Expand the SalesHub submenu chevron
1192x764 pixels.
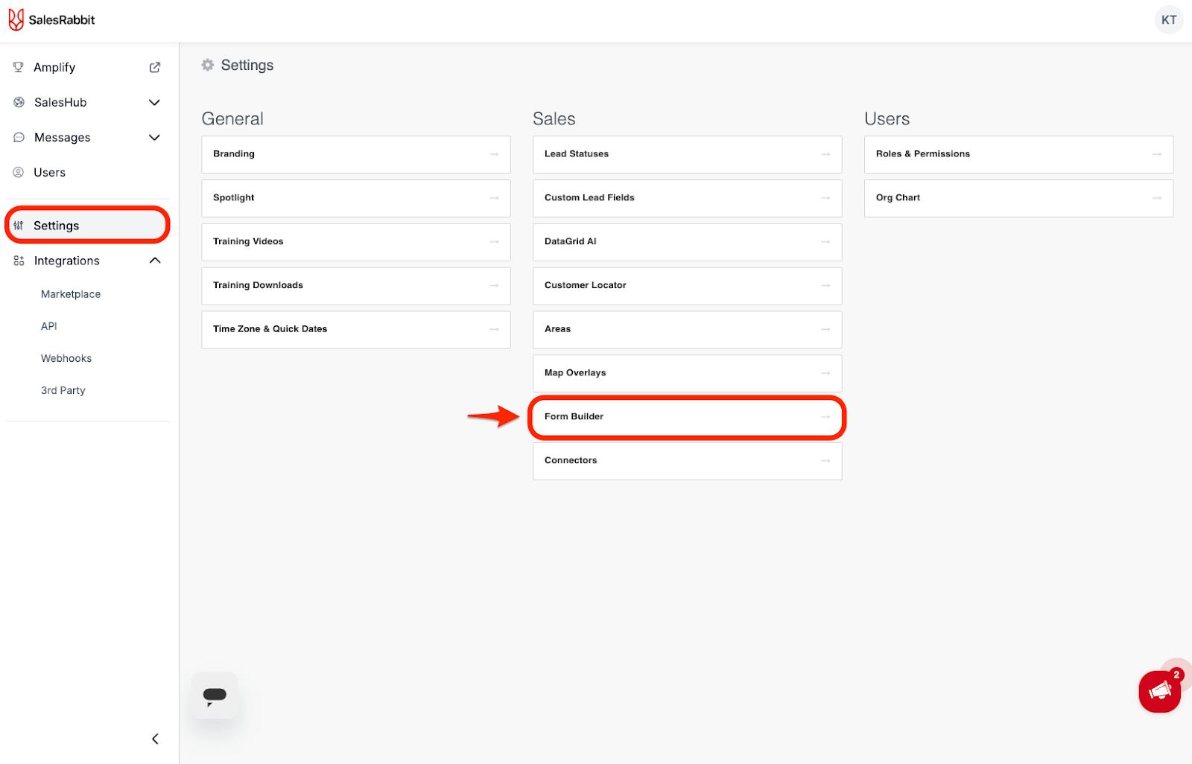click(x=155, y=103)
